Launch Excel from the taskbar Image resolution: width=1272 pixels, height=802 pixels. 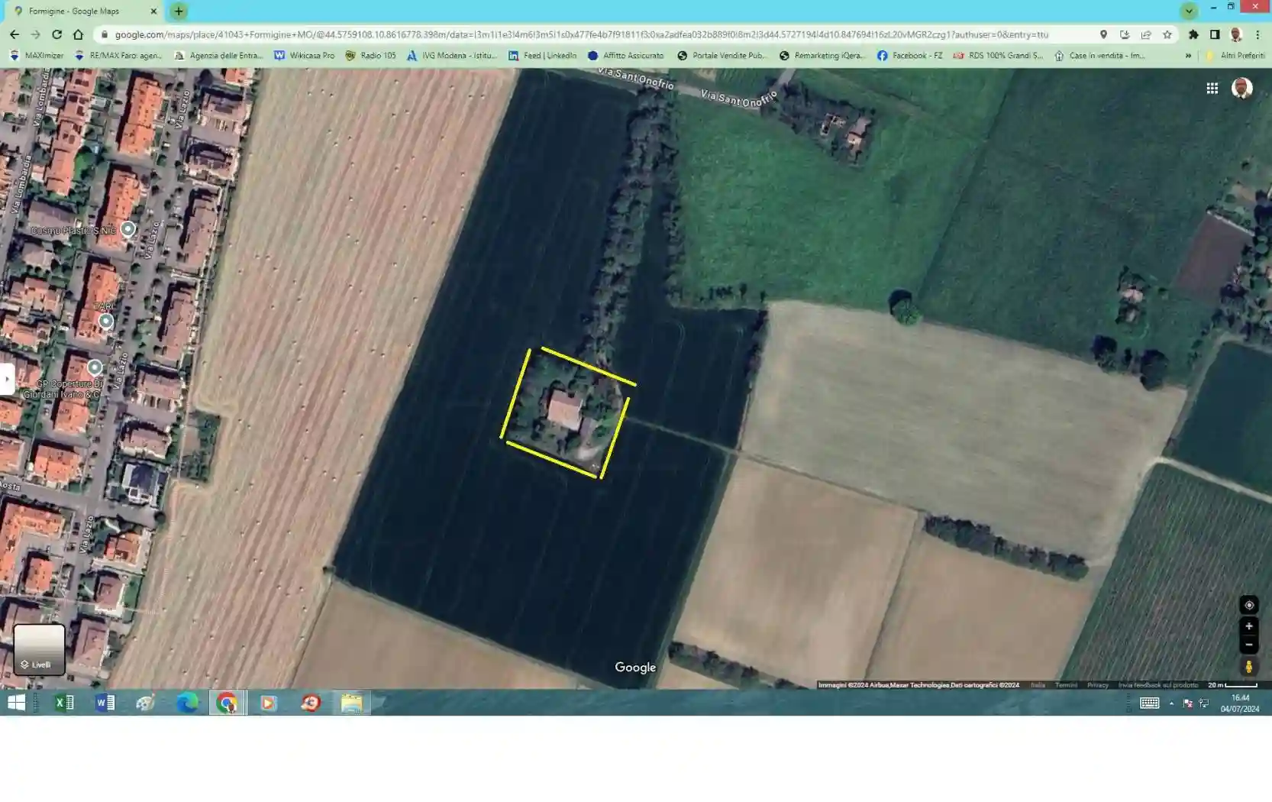click(64, 703)
